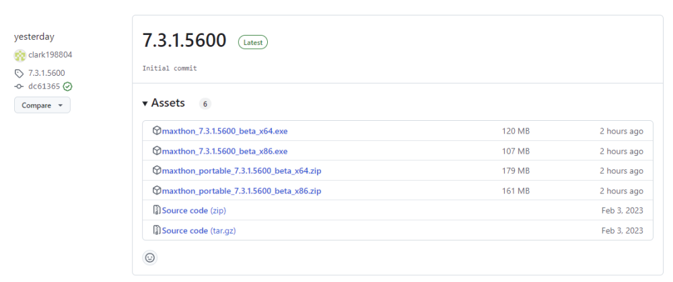Open the 7.3.1.5600 release title
The width and height of the screenshot is (673, 282).
(184, 40)
